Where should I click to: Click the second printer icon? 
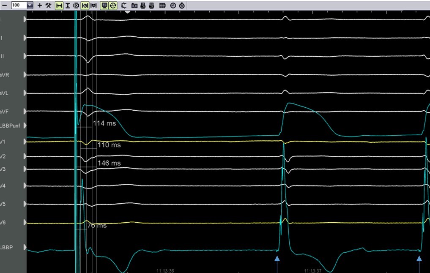(x=152, y=5)
